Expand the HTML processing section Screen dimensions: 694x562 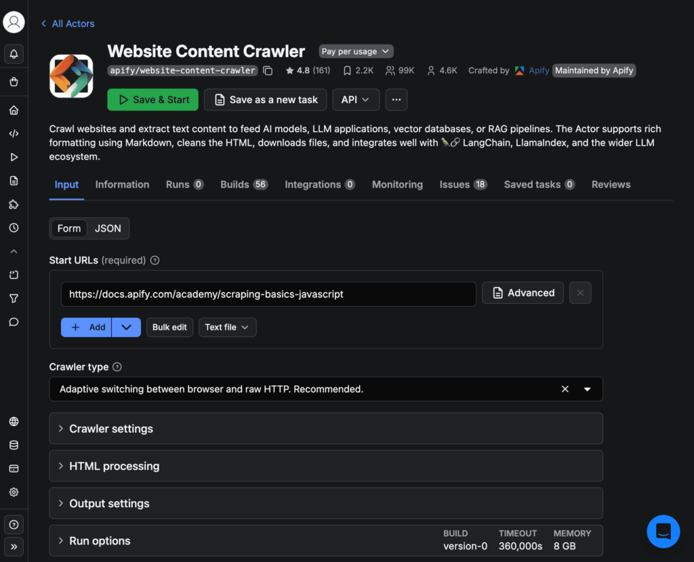(326, 466)
